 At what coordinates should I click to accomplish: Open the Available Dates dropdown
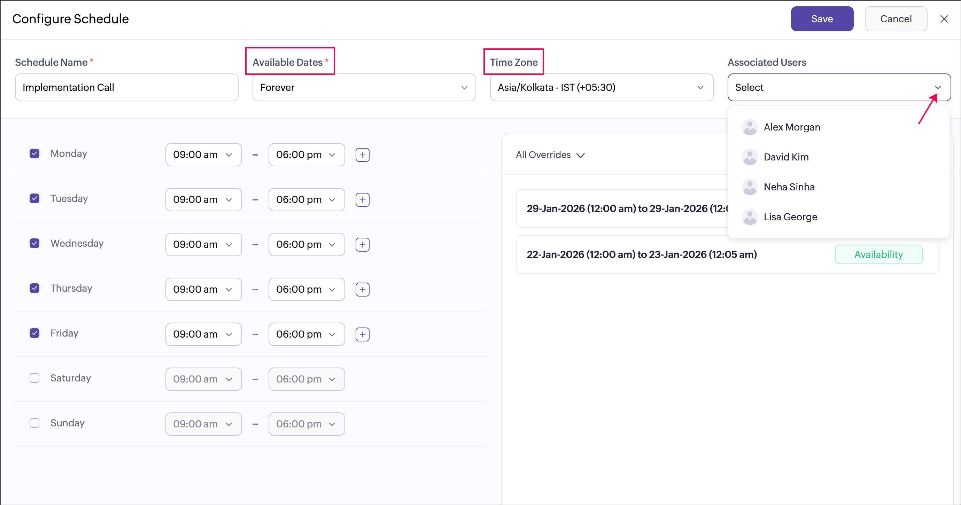364,87
